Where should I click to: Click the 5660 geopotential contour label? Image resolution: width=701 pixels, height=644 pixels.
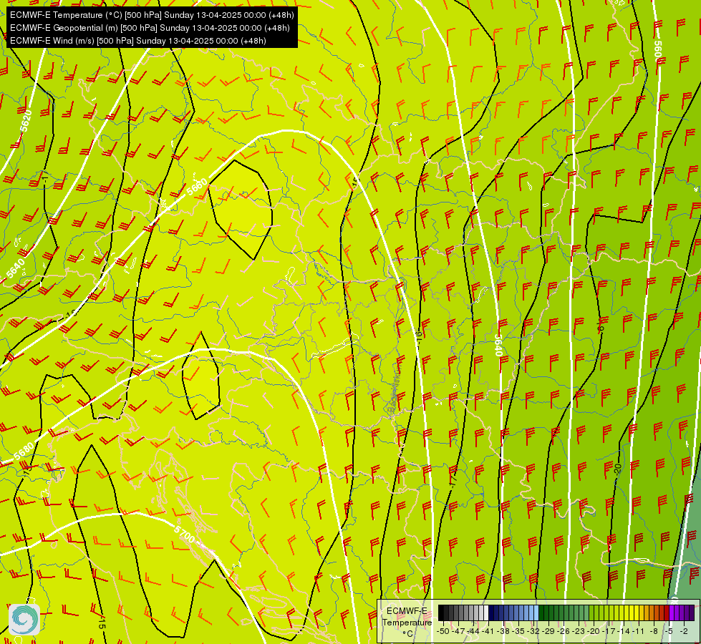coord(197,186)
